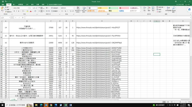192x107 pixels.
Task: Toggle top vertical alignment
Action: [x=39, y=8]
